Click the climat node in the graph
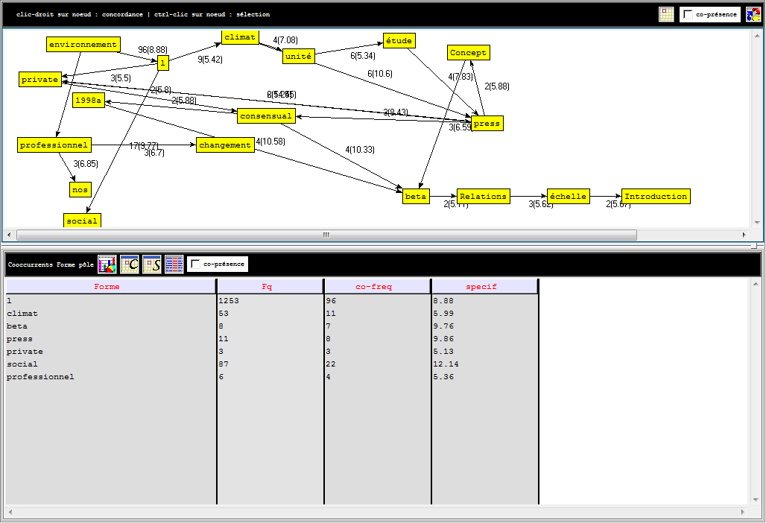The width and height of the screenshot is (766, 523). 240,37
